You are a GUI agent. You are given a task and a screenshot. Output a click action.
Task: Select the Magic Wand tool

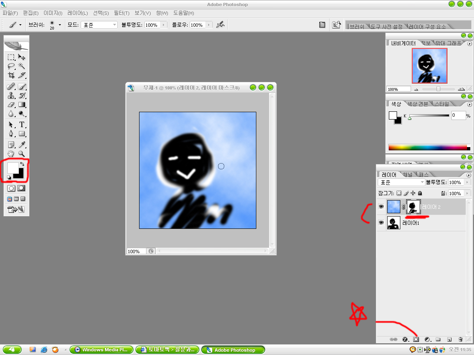click(22, 66)
